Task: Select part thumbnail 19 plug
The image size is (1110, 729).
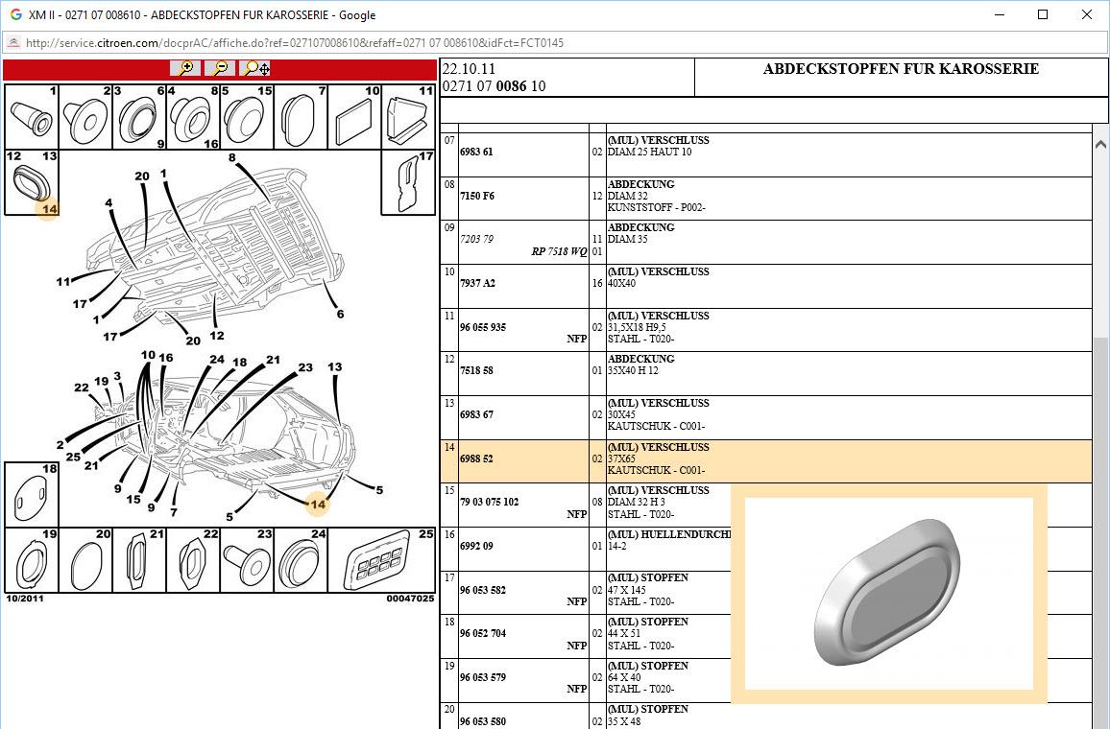Action: pyautogui.click(x=32, y=559)
